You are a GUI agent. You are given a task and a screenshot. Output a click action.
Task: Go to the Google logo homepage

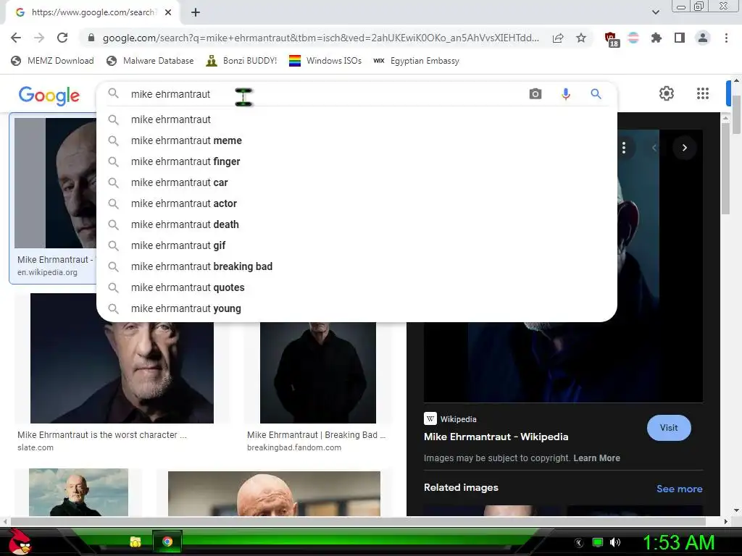49,96
